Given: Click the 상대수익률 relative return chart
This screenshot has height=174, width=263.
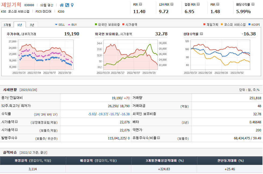Looking at the screenshot, I should (x=220, y=55).
